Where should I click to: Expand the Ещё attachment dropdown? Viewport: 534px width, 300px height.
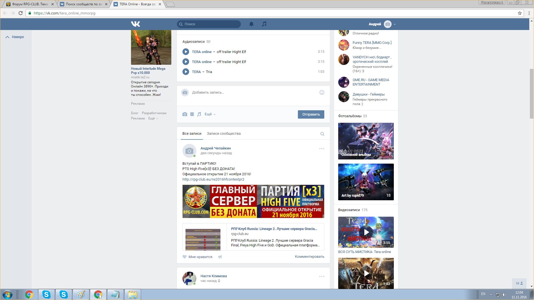(x=210, y=114)
